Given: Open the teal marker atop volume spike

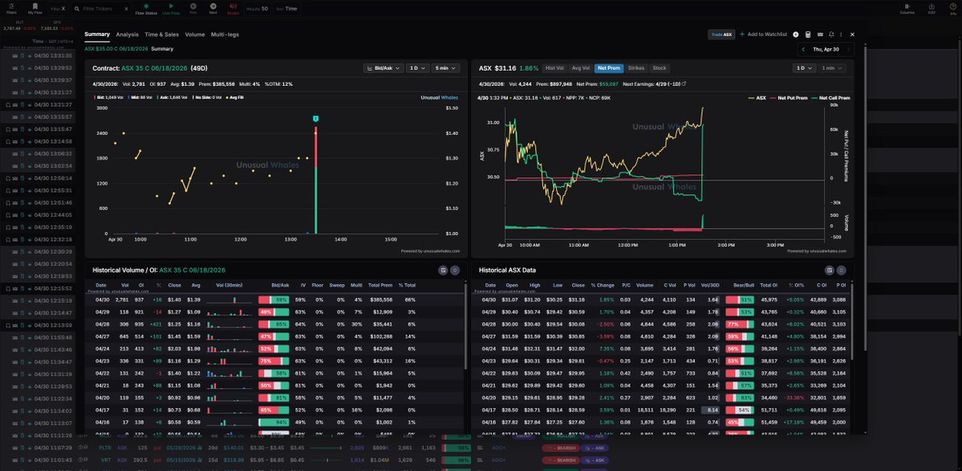Looking at the screenshot, I should [315, 119].
